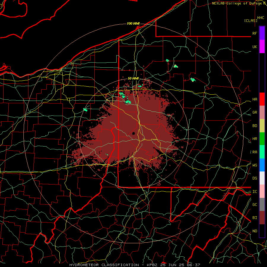The width and height of the screenshot is (267, 267).
Task: Click the red HA legend swatch
Action: click(x=262, y=99)
